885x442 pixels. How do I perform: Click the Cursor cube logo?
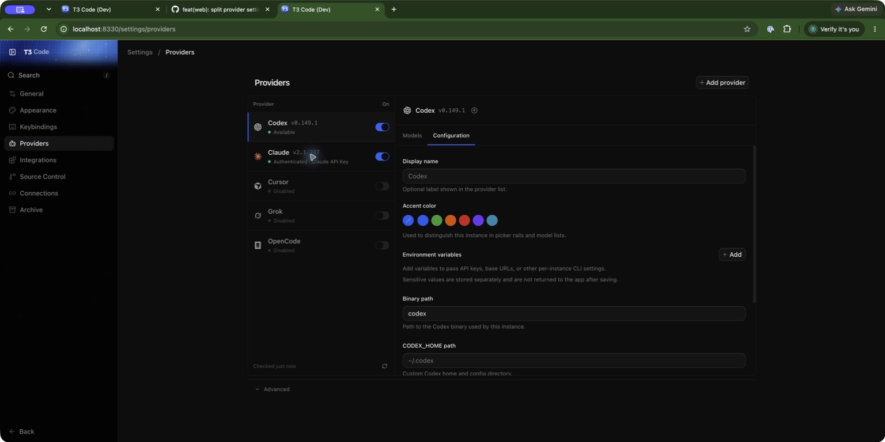258,186
